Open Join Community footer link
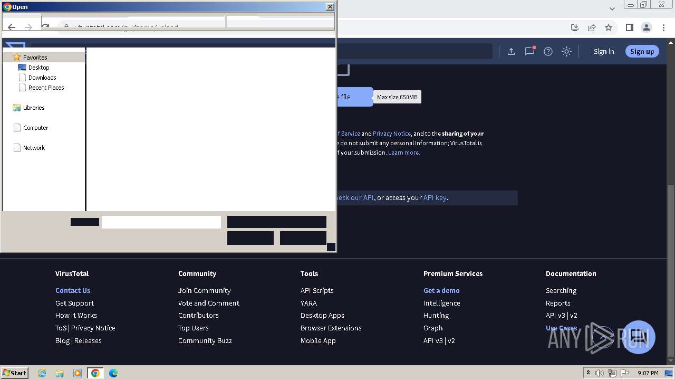Viewport: 675px width, 380px height. (204, 290)
